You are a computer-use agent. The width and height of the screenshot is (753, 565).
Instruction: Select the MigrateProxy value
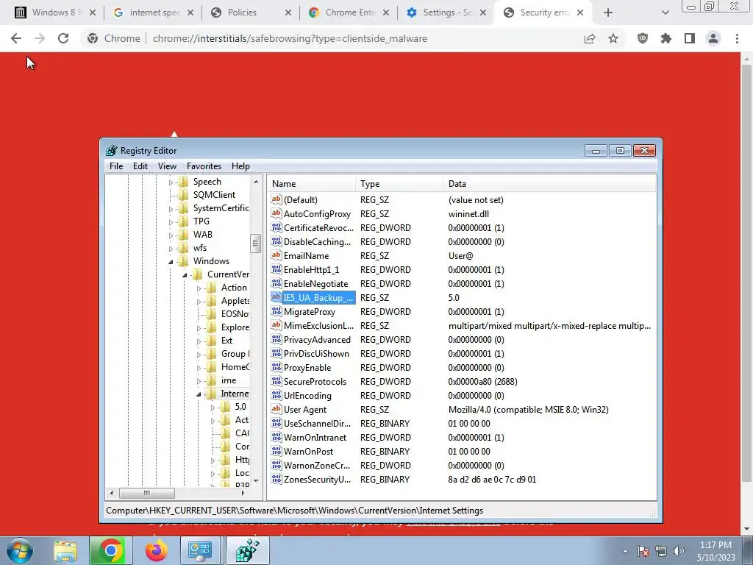[x=310, y=312]
